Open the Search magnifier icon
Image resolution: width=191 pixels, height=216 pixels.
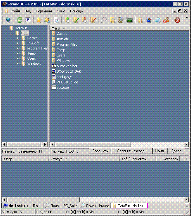(x=104, y=20)
